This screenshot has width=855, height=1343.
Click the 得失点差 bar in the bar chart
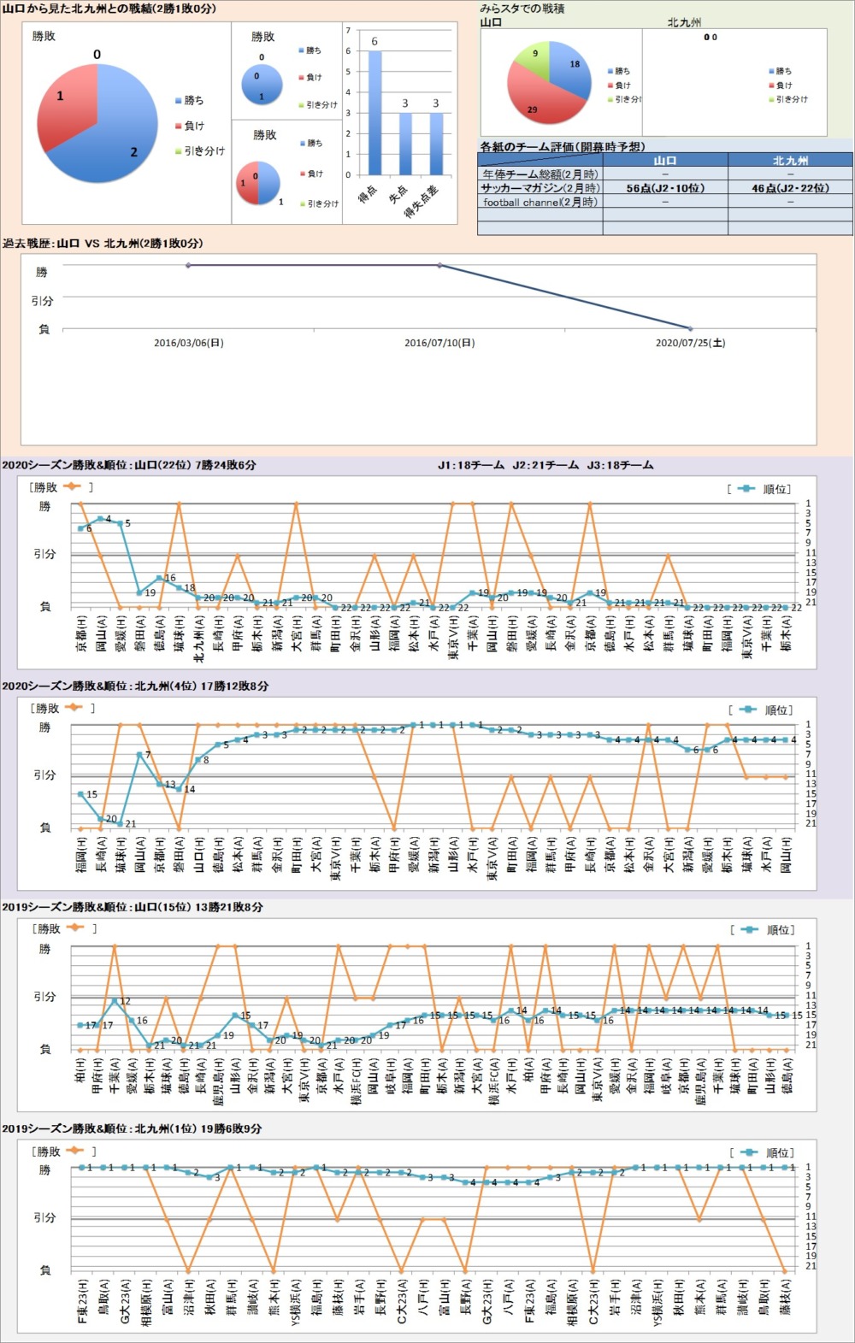pos(436,144)
